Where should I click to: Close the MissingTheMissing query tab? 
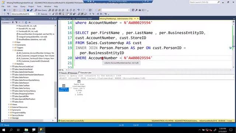click(x=138, y=18)
